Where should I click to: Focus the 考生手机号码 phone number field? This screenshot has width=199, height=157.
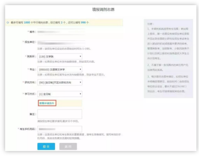click(59, 129)
